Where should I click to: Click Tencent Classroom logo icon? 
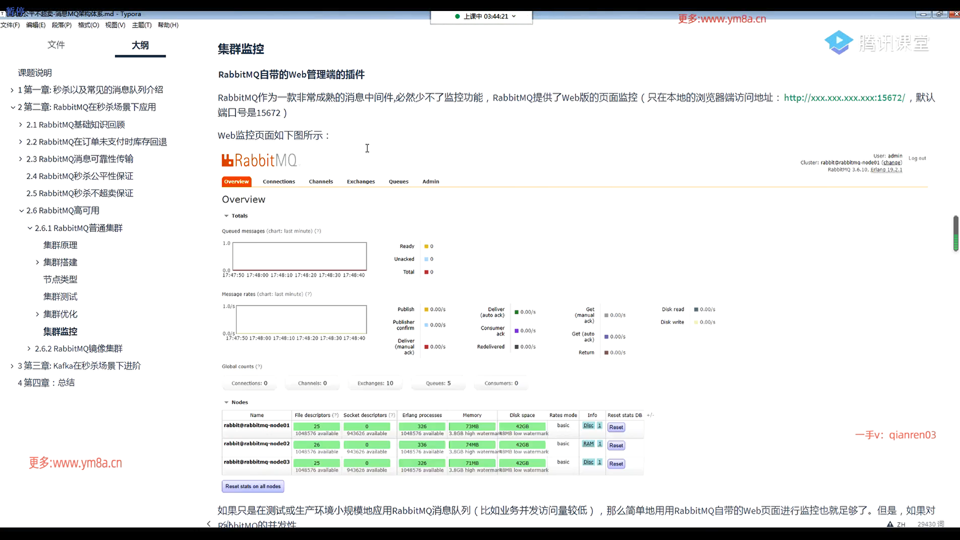coord(838,42)
